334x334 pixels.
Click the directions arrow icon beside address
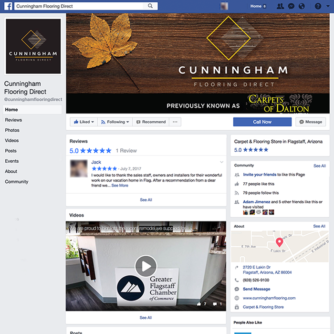tap(237, 267)
